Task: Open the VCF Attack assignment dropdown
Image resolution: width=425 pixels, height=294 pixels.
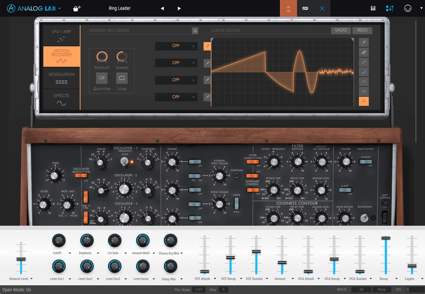Action: coord(215,279)
